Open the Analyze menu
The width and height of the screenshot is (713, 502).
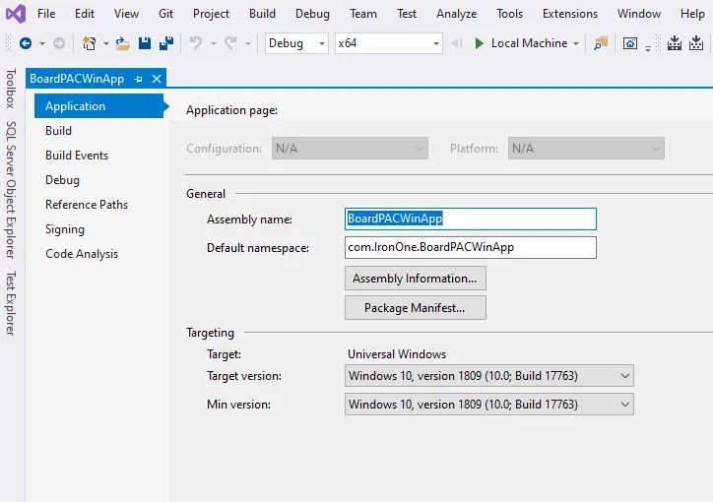coord(457,14)
